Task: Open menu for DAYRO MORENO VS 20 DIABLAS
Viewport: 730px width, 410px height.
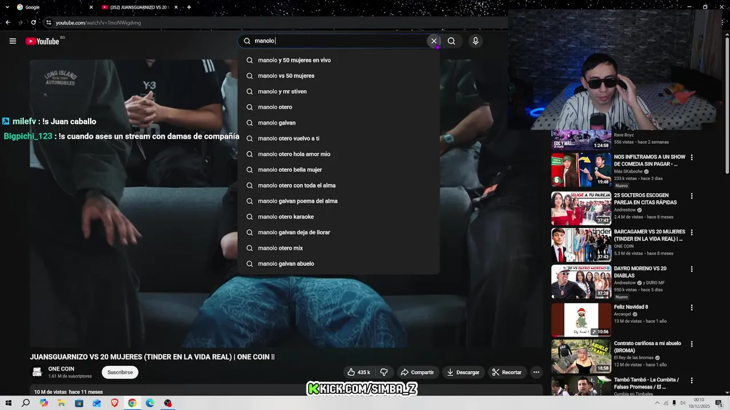Action: (x=692, y=269)
